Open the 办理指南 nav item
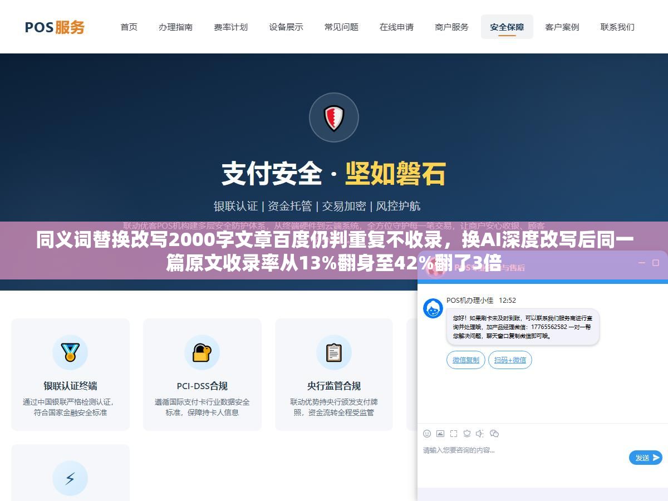The image size is (668, 501). 175,27
